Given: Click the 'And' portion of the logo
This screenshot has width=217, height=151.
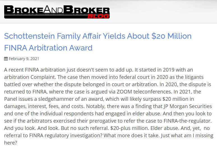Looking at the screenshot, I should (x=53, y=10).
